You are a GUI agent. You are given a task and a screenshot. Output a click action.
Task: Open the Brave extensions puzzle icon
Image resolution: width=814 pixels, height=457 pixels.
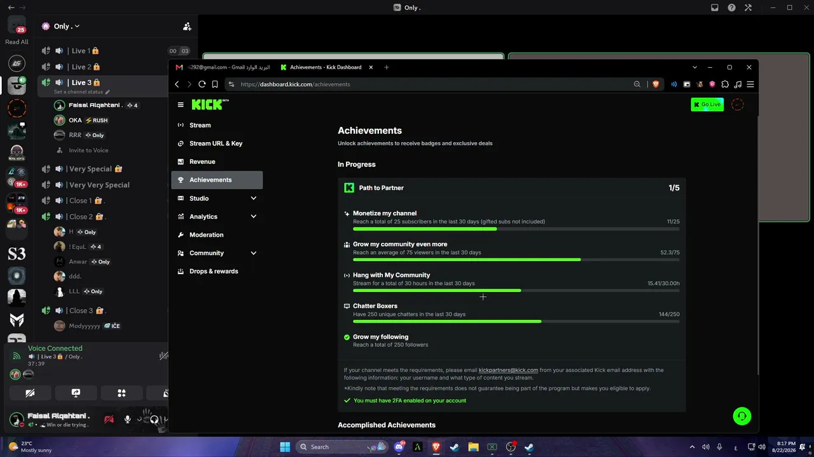pos(725,84)
